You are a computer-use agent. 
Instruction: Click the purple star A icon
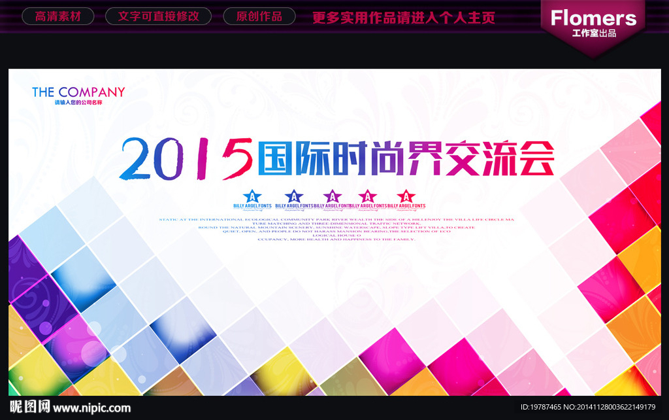(333, 196)
